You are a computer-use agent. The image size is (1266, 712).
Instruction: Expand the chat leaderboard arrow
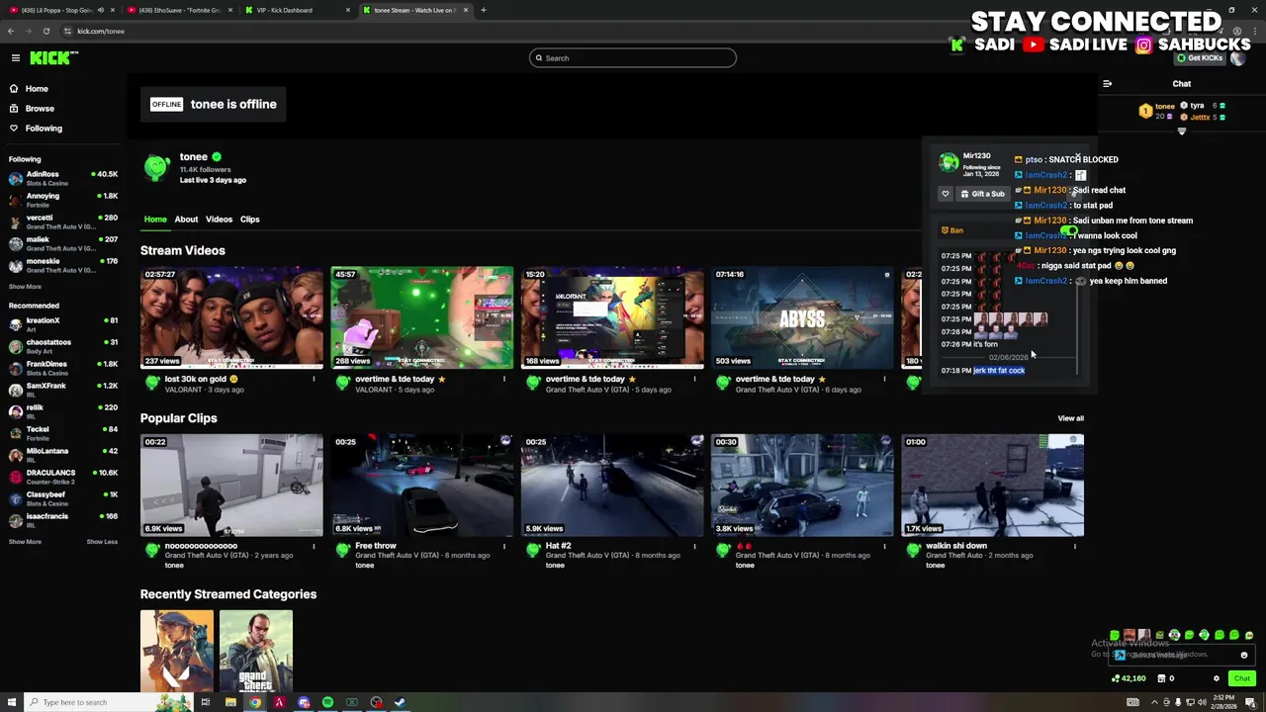pos(1181,132)
